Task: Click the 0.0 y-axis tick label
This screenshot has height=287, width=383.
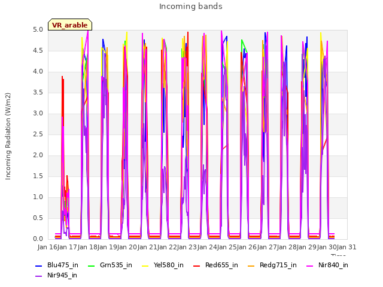Action: click(x=38, y=239)
